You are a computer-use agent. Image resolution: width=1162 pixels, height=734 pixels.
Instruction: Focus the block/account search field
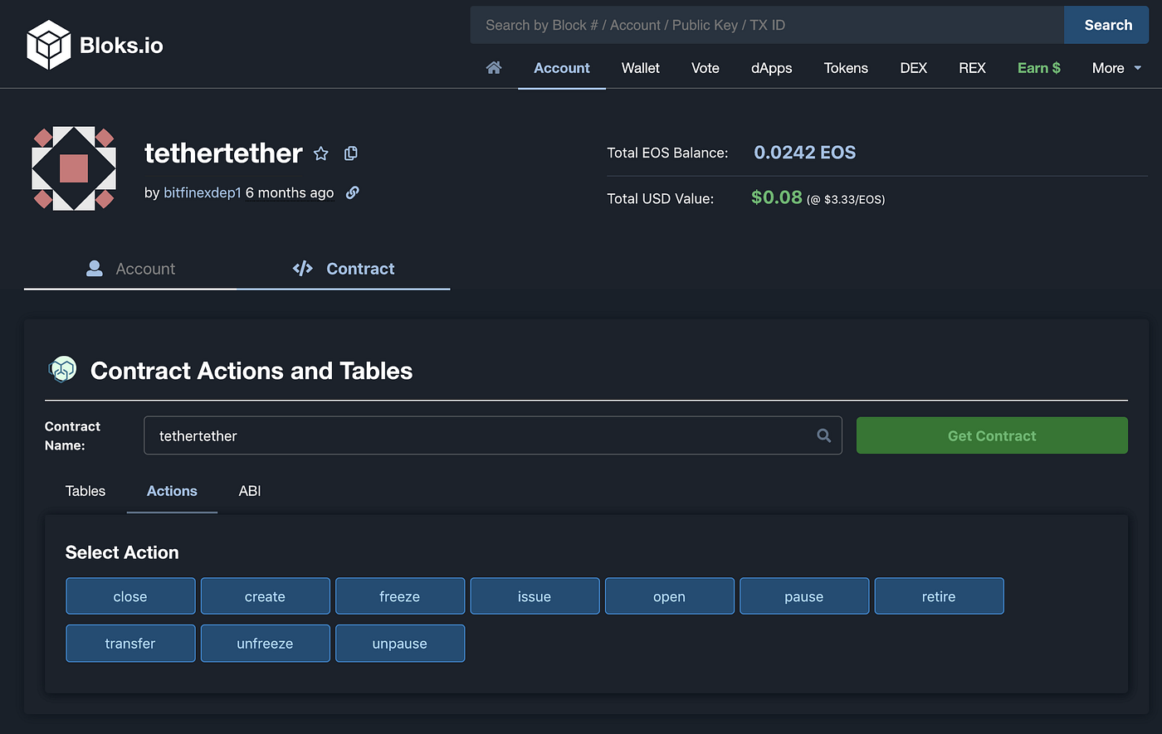pos(767,25)
